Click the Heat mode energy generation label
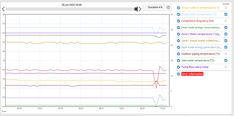 pyautogui.click(x=201, y=47)
